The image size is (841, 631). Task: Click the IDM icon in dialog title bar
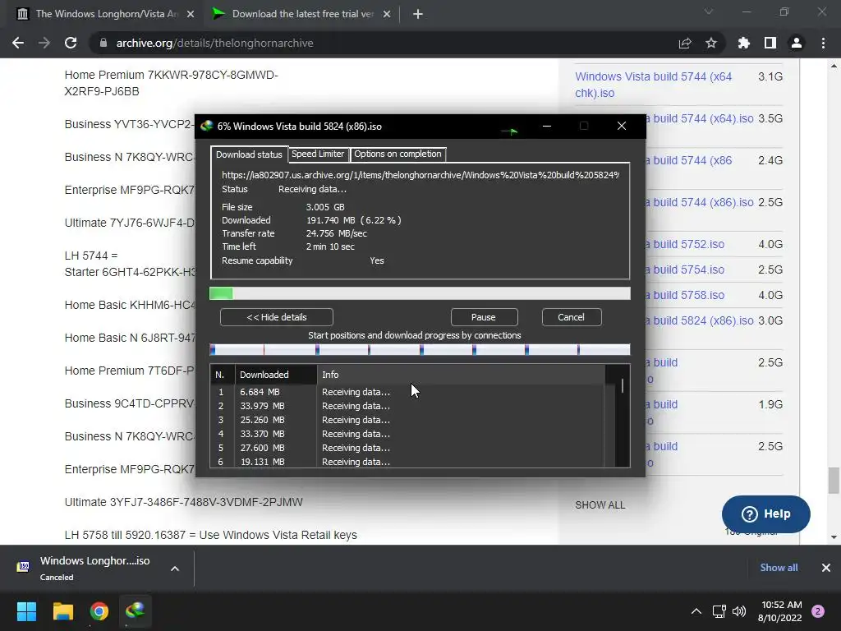click(206, 126)
